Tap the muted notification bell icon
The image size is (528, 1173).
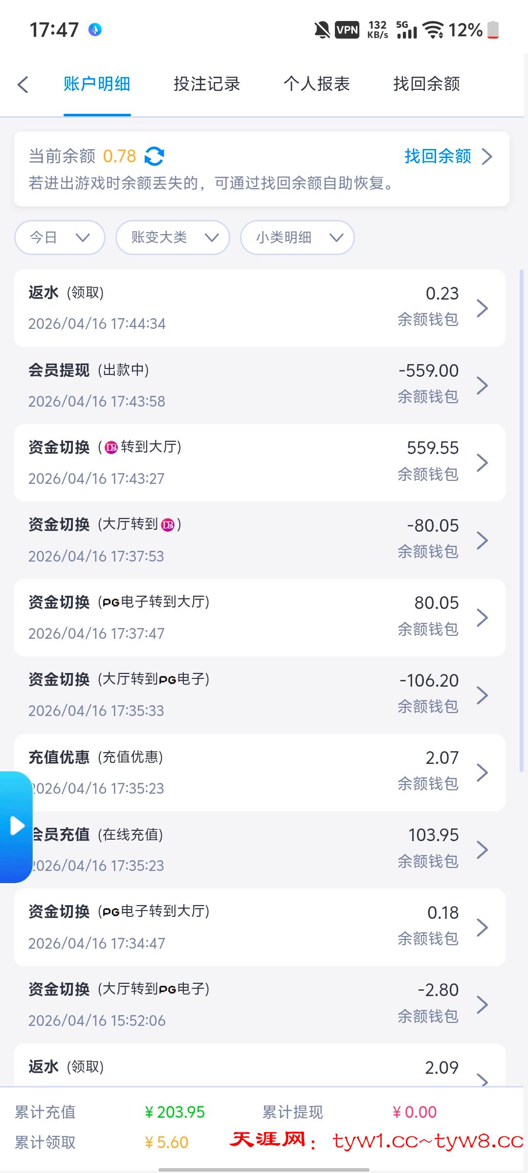(322, 30)
